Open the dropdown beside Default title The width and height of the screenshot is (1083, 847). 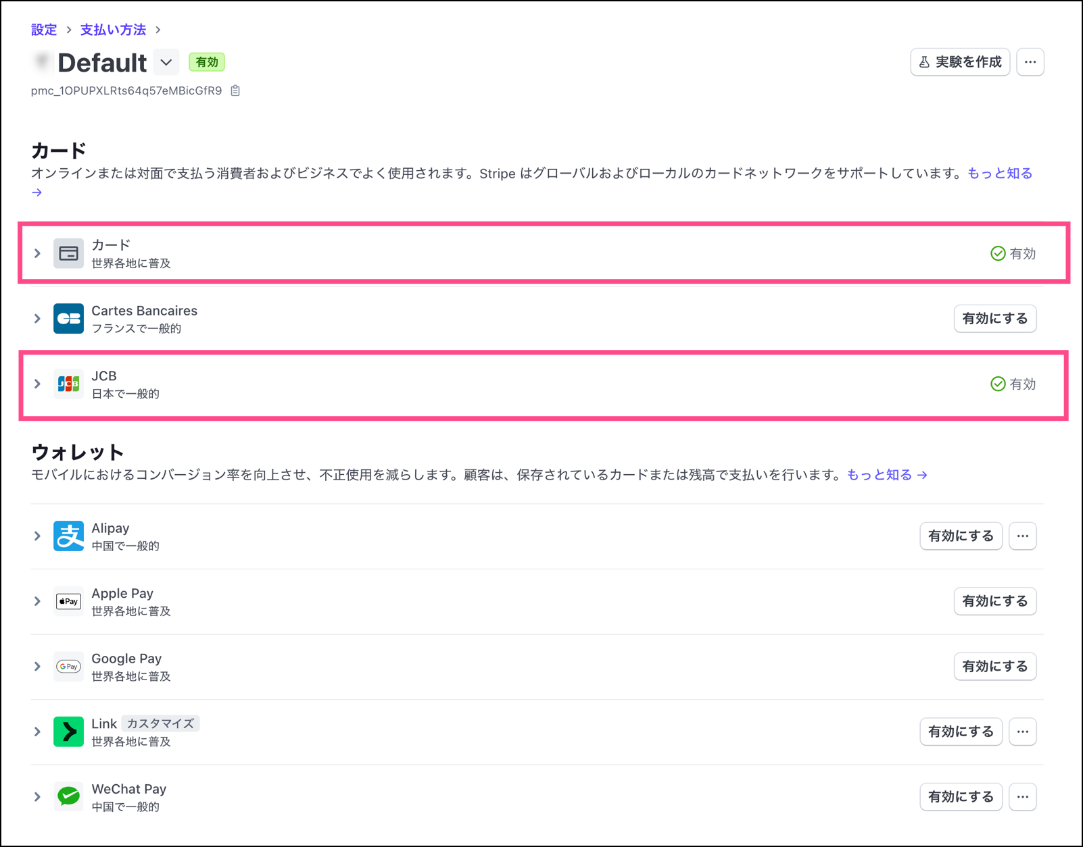pyautogui.click(x=166, y=63)
